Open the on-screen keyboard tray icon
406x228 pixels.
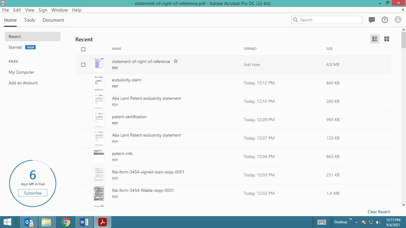click(322, 222)
